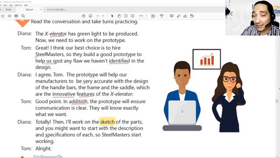Zoom out with the minus icon

[126, 16]
